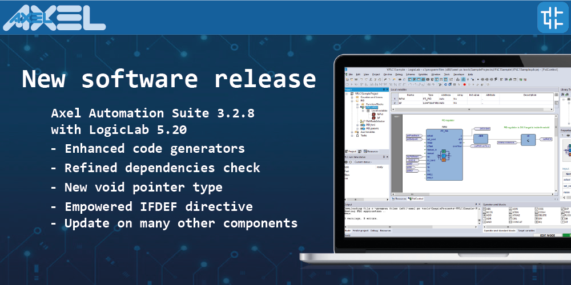Image resolution: width=571 pixels, height=285 pixels.
Task: Open the Scheme menu
Action: 411,75
